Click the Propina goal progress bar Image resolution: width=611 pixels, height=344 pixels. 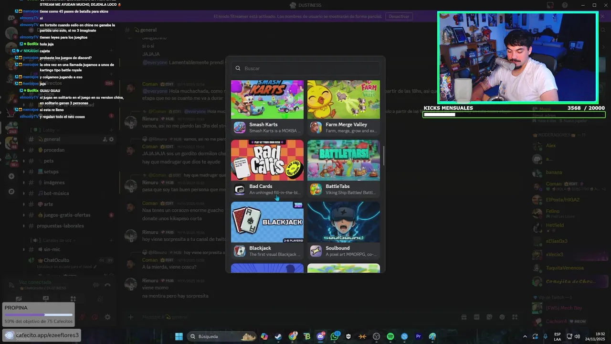point(39,315)
